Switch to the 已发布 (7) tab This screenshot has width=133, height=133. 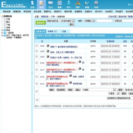click(40, 32)
